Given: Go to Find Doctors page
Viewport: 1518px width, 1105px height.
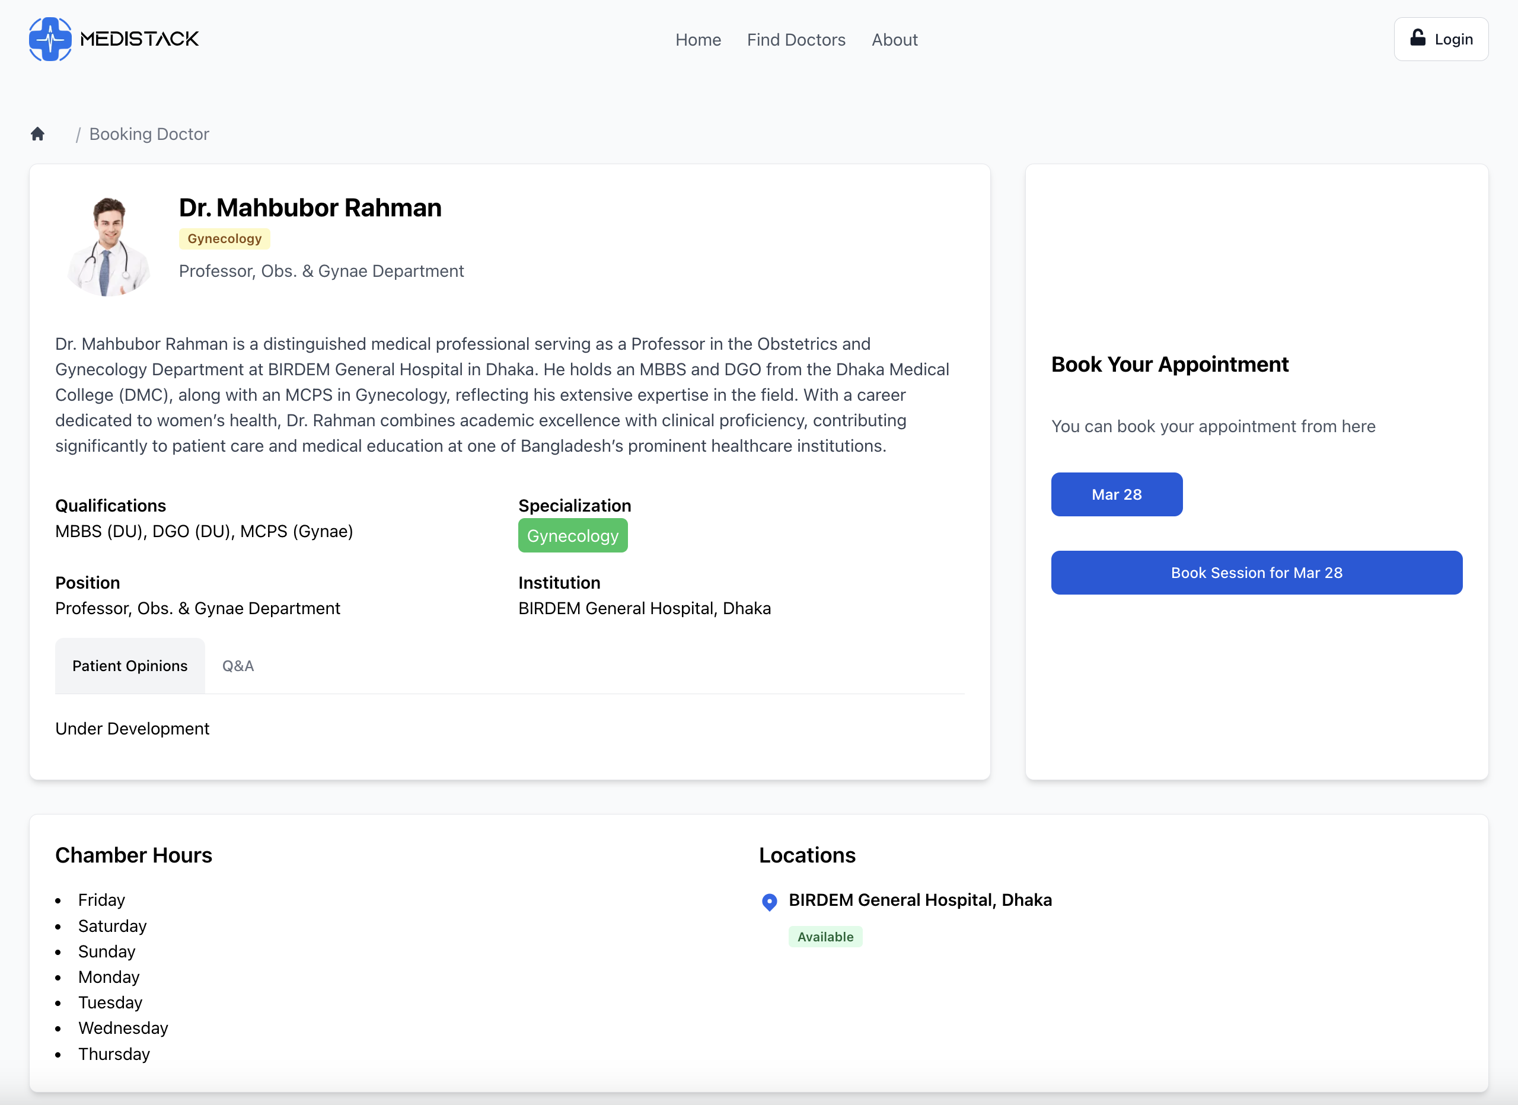Looking at the screenshot, I should [796, 40].
